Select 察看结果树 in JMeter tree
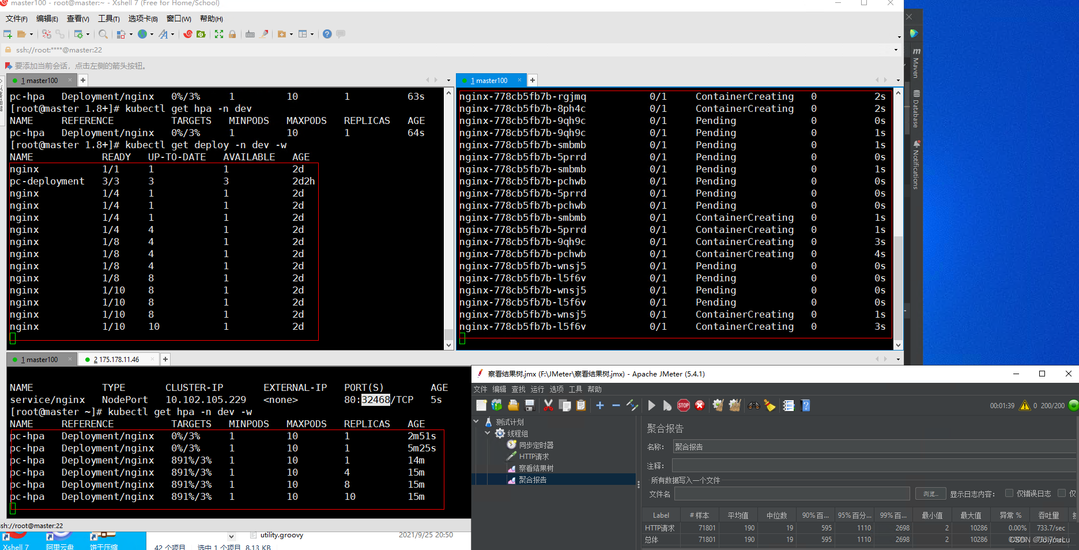The width and height of the screenshot is (1079, 550). point(536,468)
